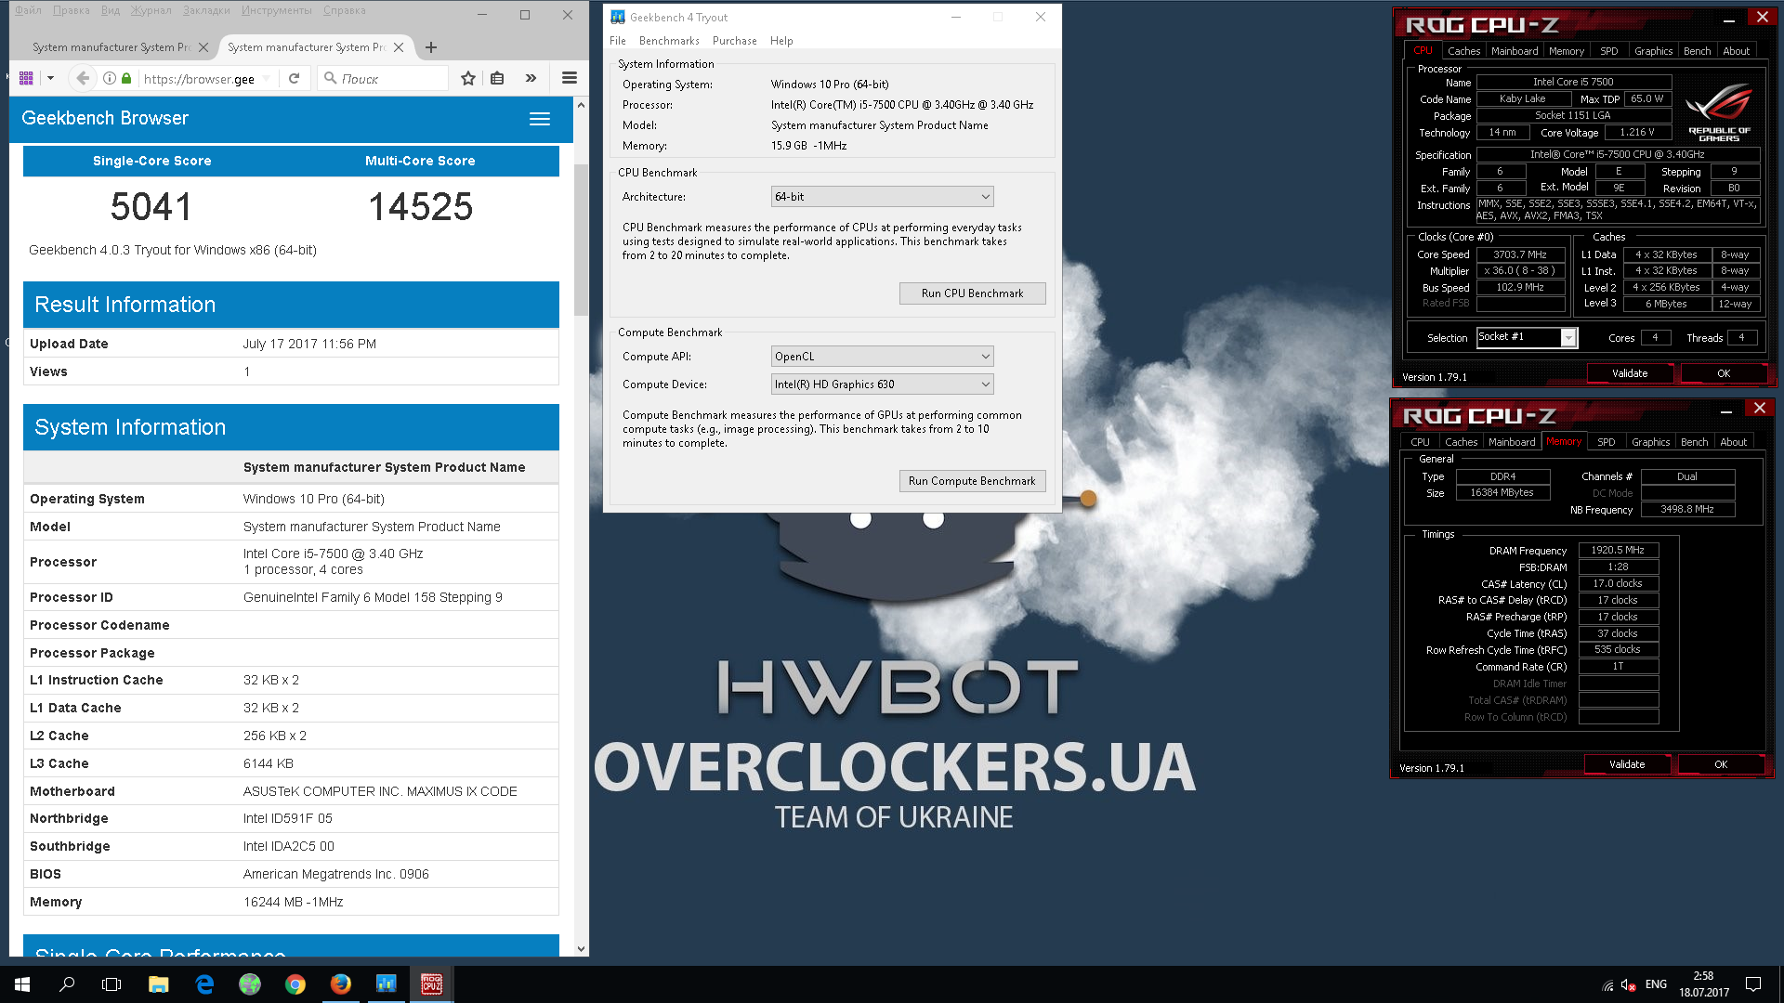1784x1003 pixels.
Task: Open the Geekbench Browser hamburger menu
Action: coord(540,119)
